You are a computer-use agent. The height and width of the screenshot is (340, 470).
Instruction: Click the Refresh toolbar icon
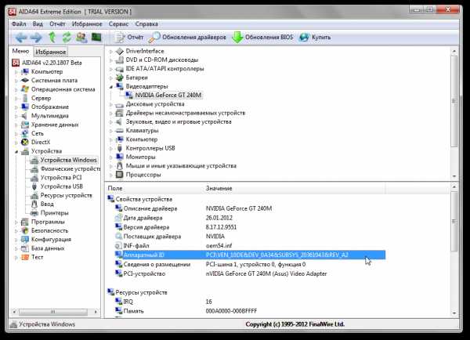(x=67, y=38)
